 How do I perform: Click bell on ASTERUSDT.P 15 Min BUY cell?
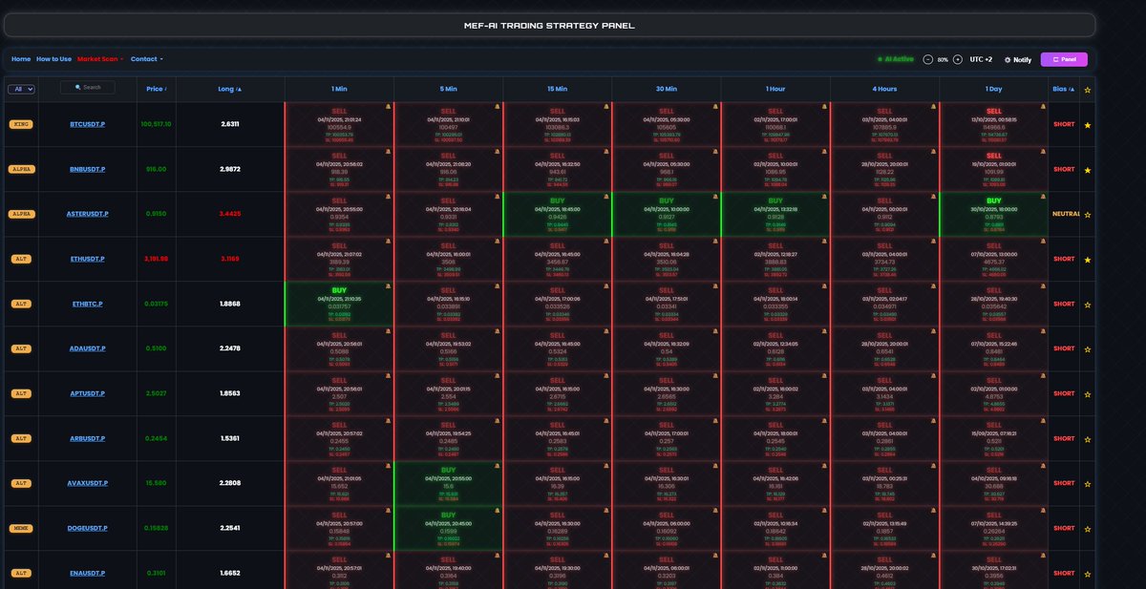tap(606, 197)
